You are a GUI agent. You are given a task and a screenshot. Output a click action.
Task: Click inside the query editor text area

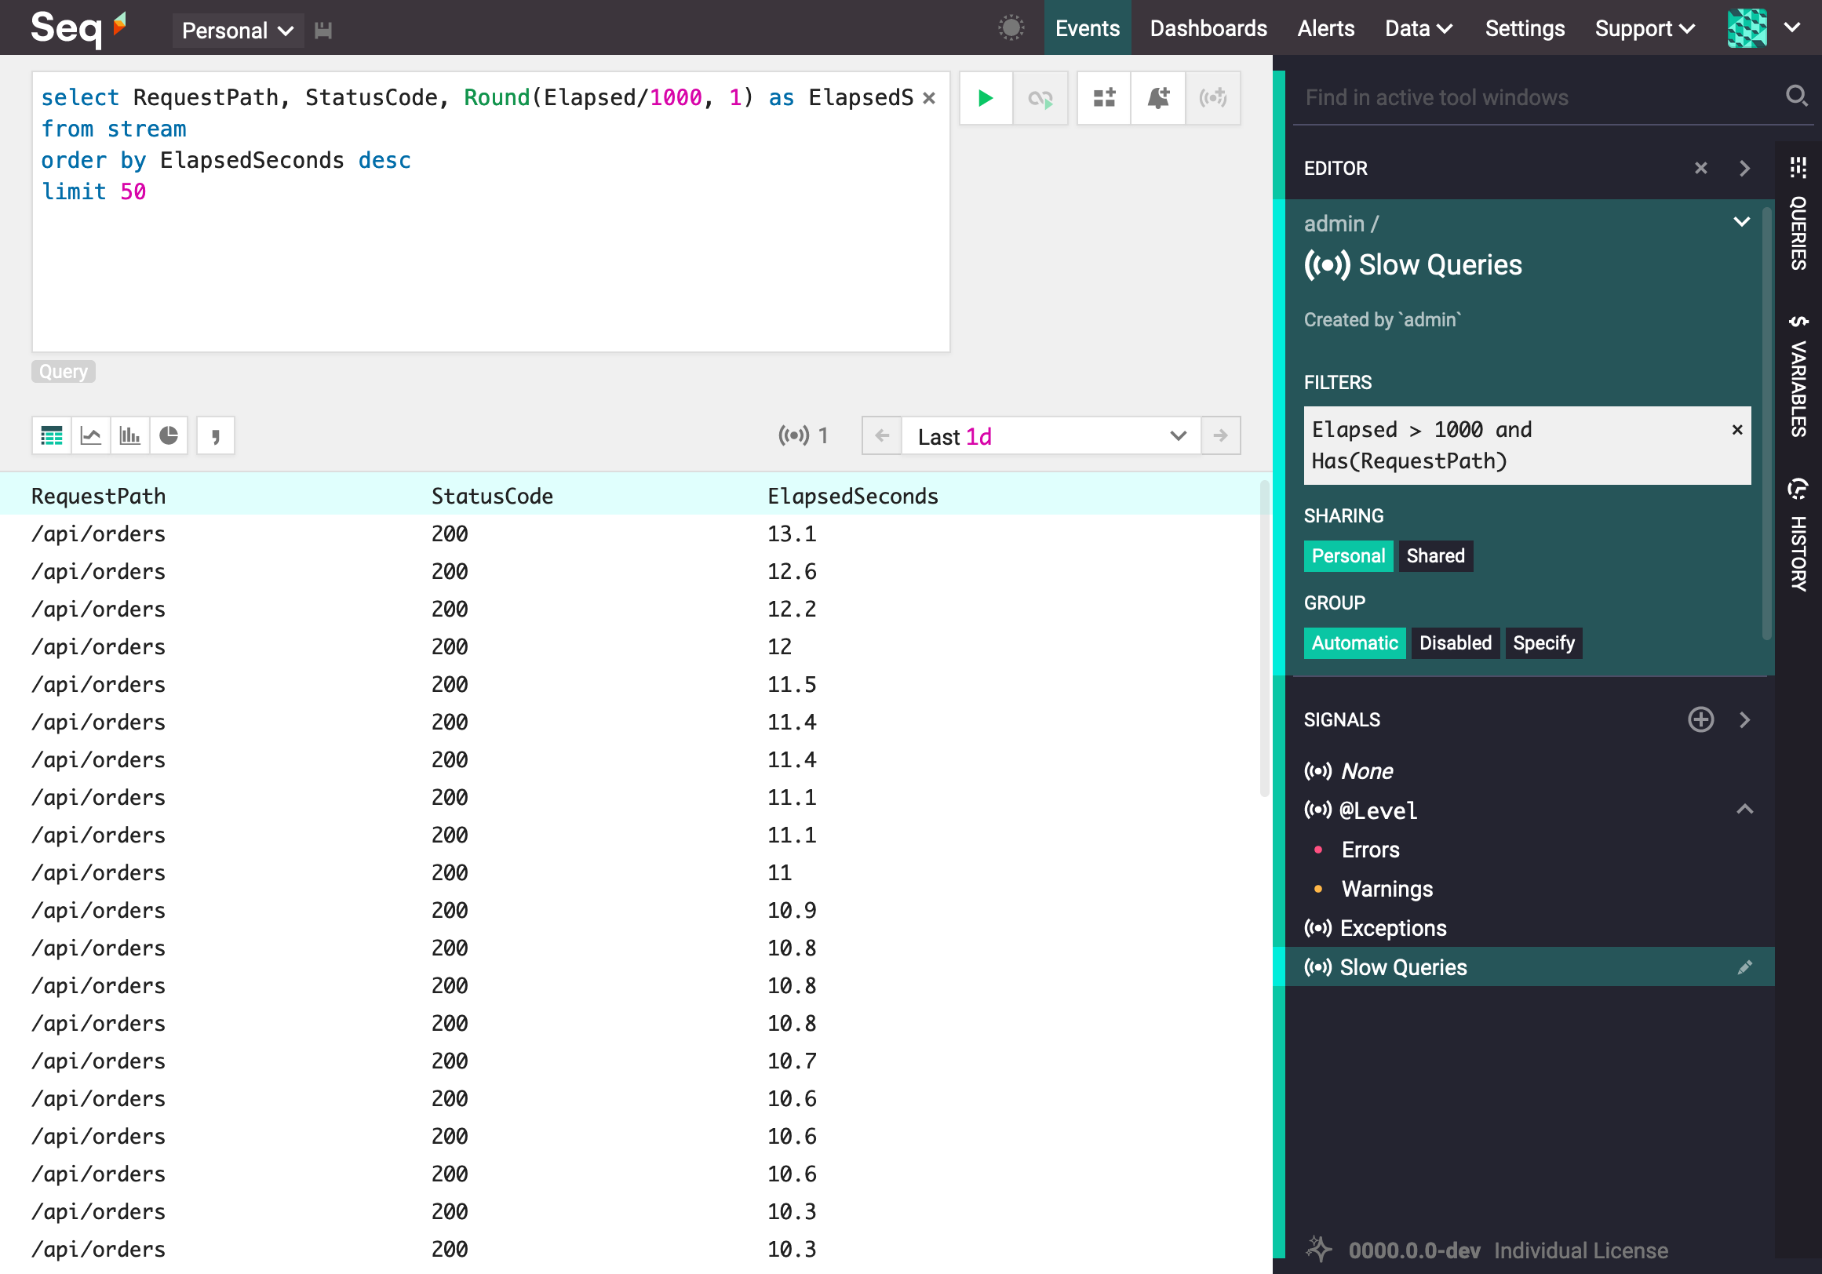(x=490, y=212)
